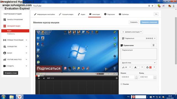Screen dimensions: 177x99
Task: Open the Другой стиль style dropdown
Action: click(139, 63)
